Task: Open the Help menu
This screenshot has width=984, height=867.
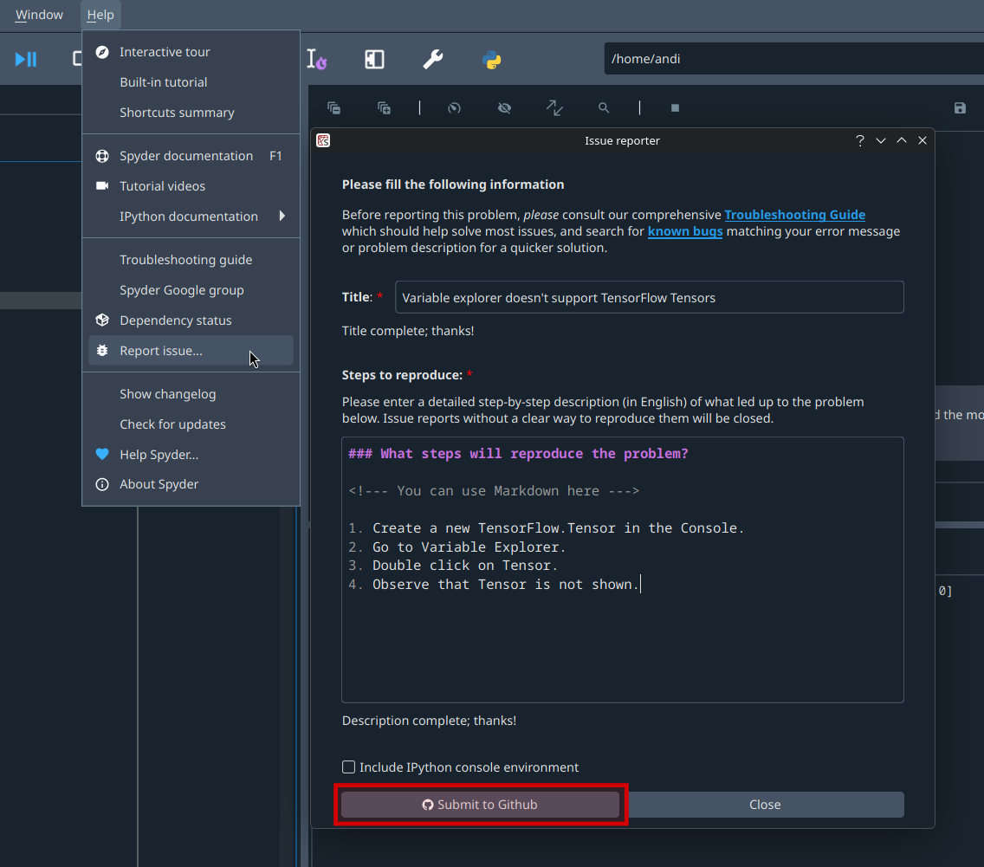Action: (100, 15)
